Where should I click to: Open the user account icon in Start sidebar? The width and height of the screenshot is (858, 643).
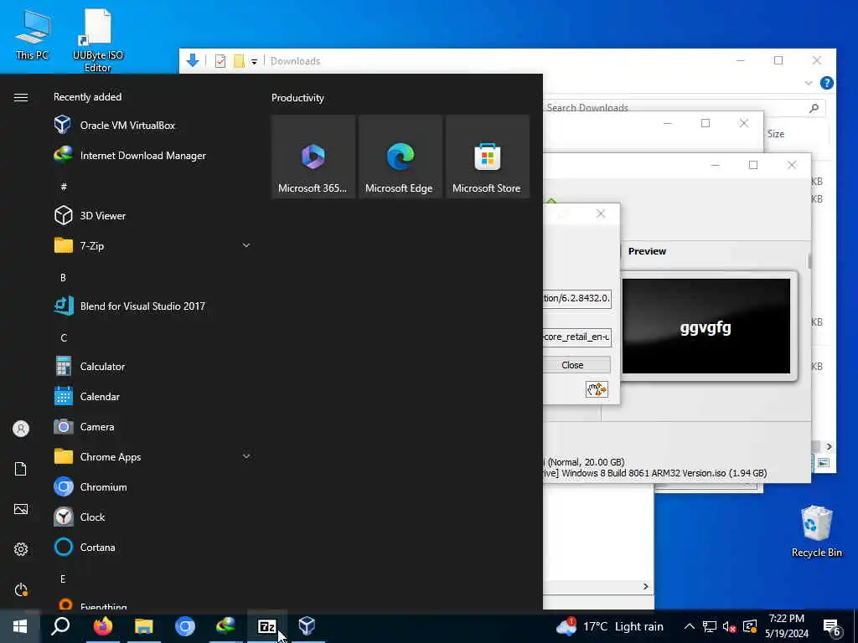point(21,429)
